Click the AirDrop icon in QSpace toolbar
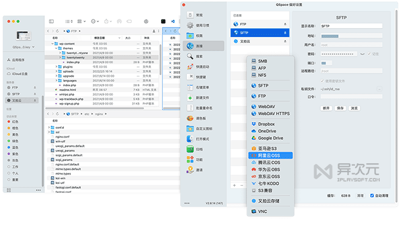The width and height of the screenshot is (401, 225). click(119, 21)
